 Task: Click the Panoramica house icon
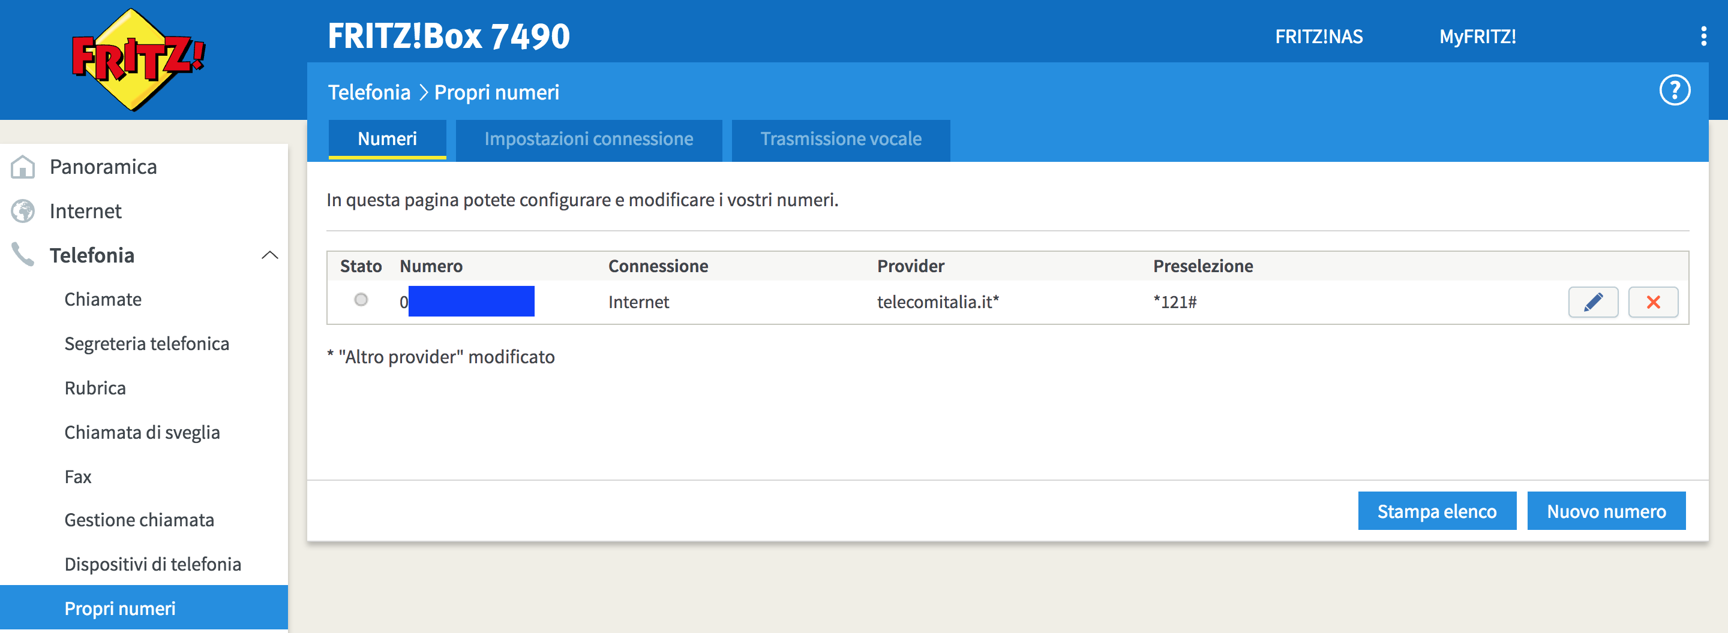[x=23, y=167]
